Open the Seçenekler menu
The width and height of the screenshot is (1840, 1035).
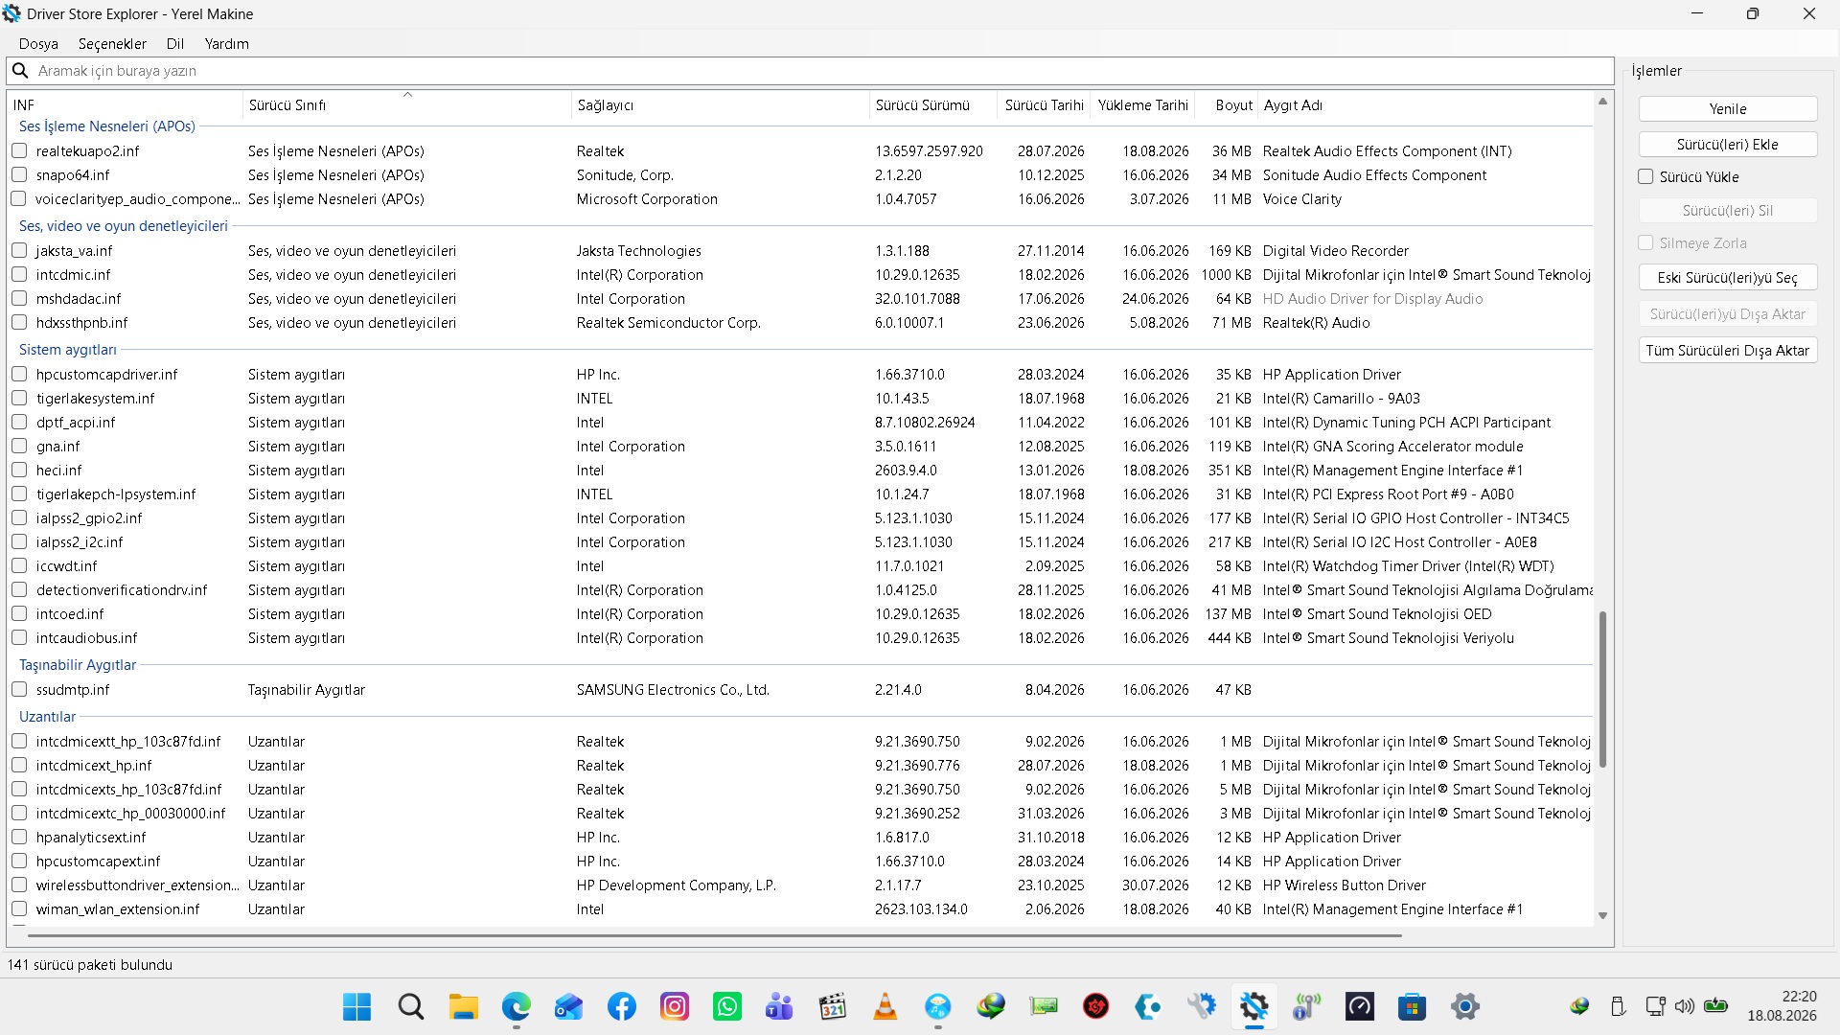point(112,43)
